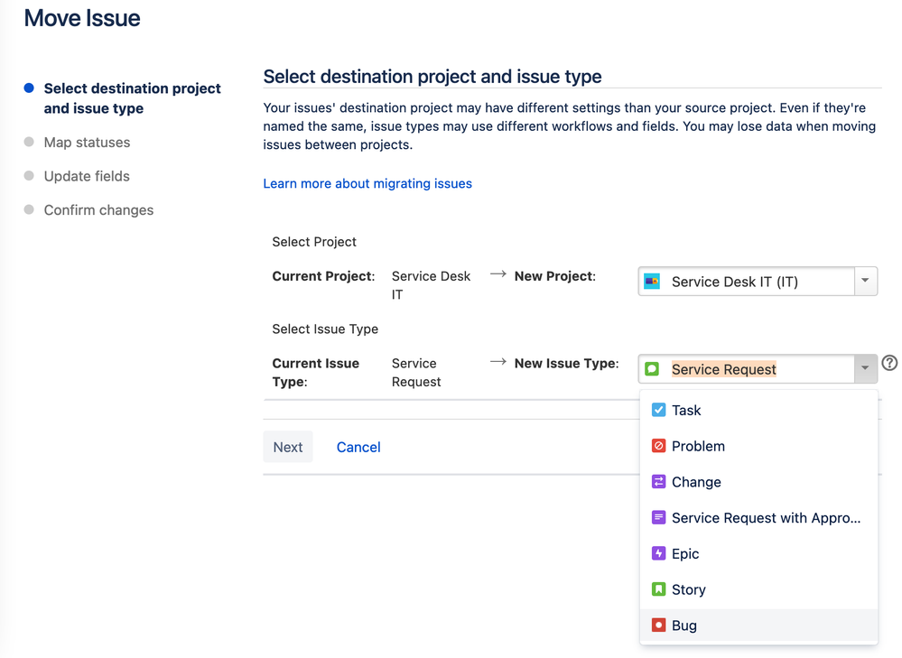Click the green Service Request type icon
Screen dimensions: 902x658
pyautogui.click(x=652, y=369)
